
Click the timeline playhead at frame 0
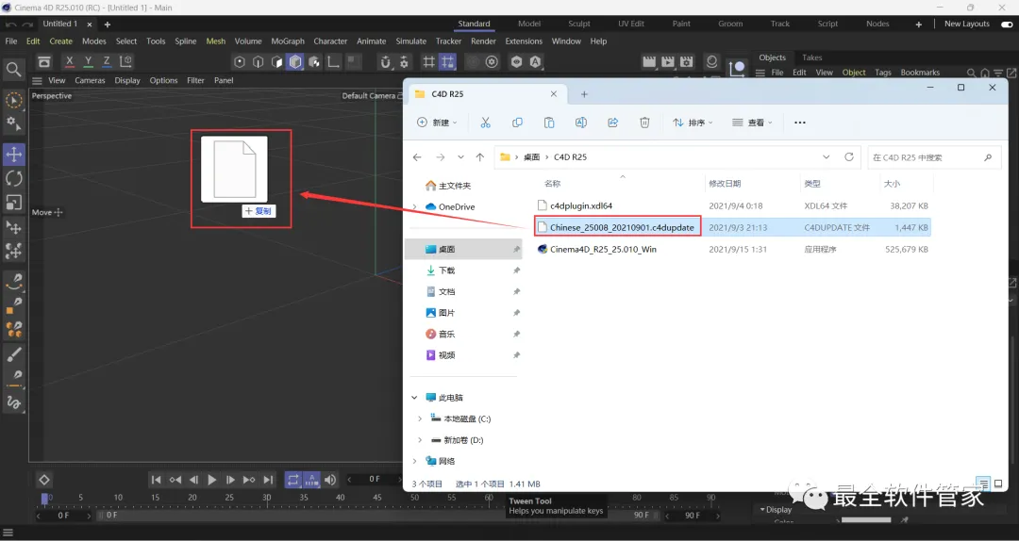click(45, 499)
